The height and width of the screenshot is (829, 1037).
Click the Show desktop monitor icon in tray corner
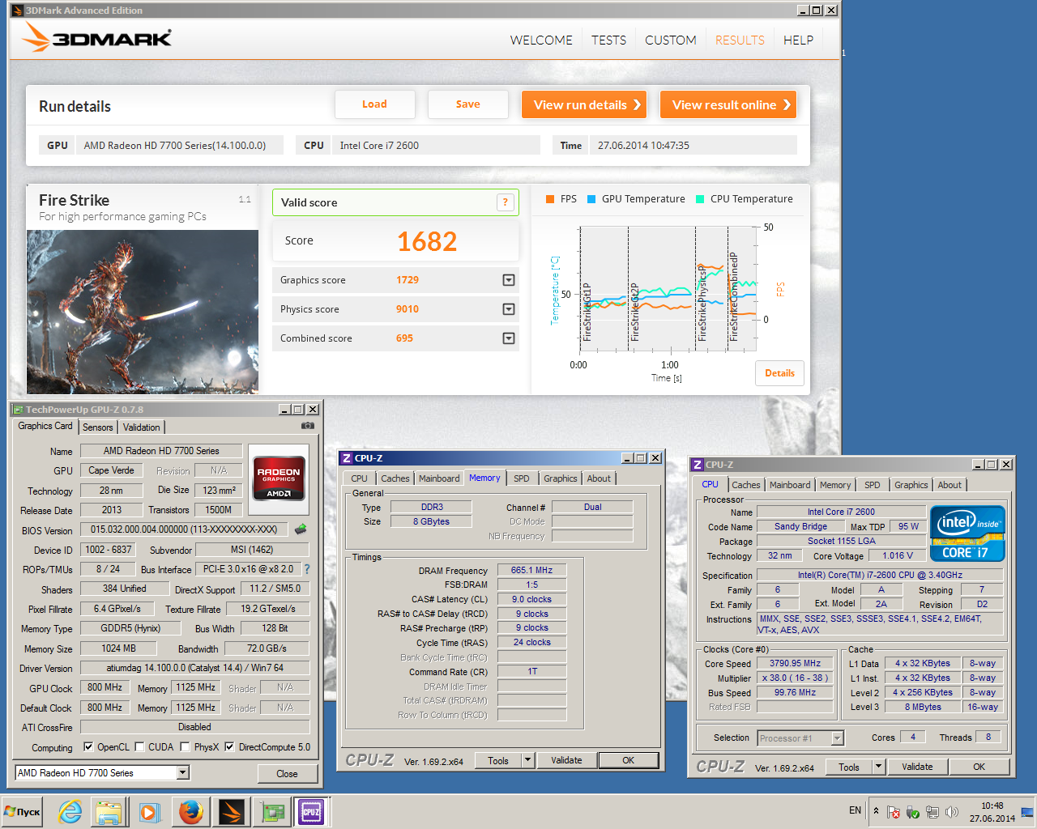click(x=1027, y=812)
